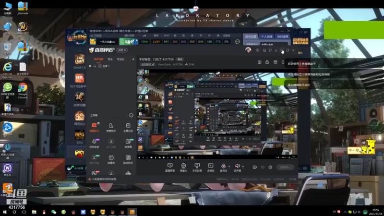Add a 多媒体 multimedia source

pyautogui.click(x=211, y=167)
